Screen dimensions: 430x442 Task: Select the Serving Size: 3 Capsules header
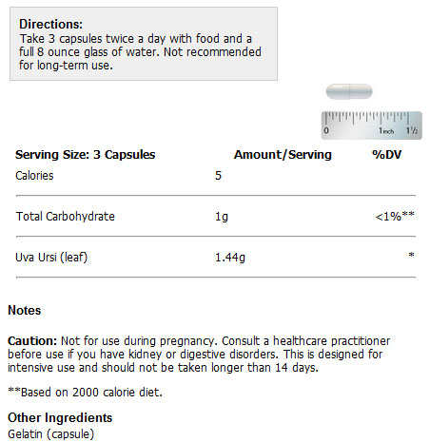[86, 155]
